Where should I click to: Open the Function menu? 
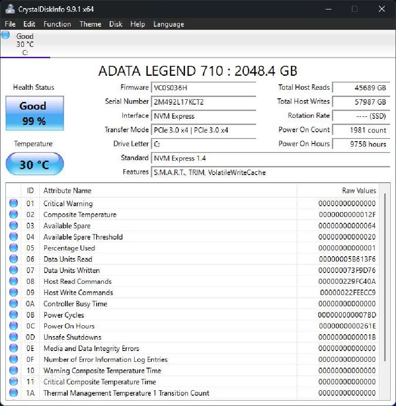pyautogui.click(x=57, y=24)
